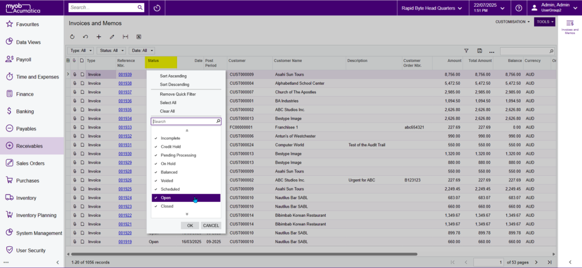Screen dimensions: 582x268
Task: Choose Sort Descending in Status menu
Action: click(174, 84)
